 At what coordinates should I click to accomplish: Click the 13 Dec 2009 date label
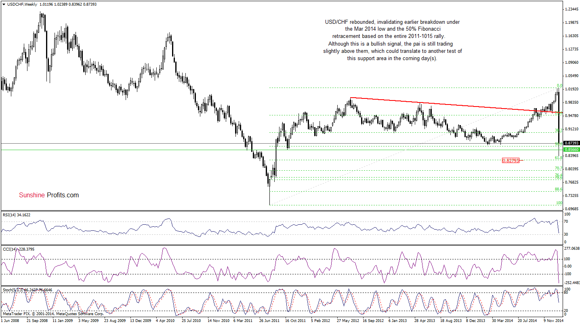coord(140,321)
